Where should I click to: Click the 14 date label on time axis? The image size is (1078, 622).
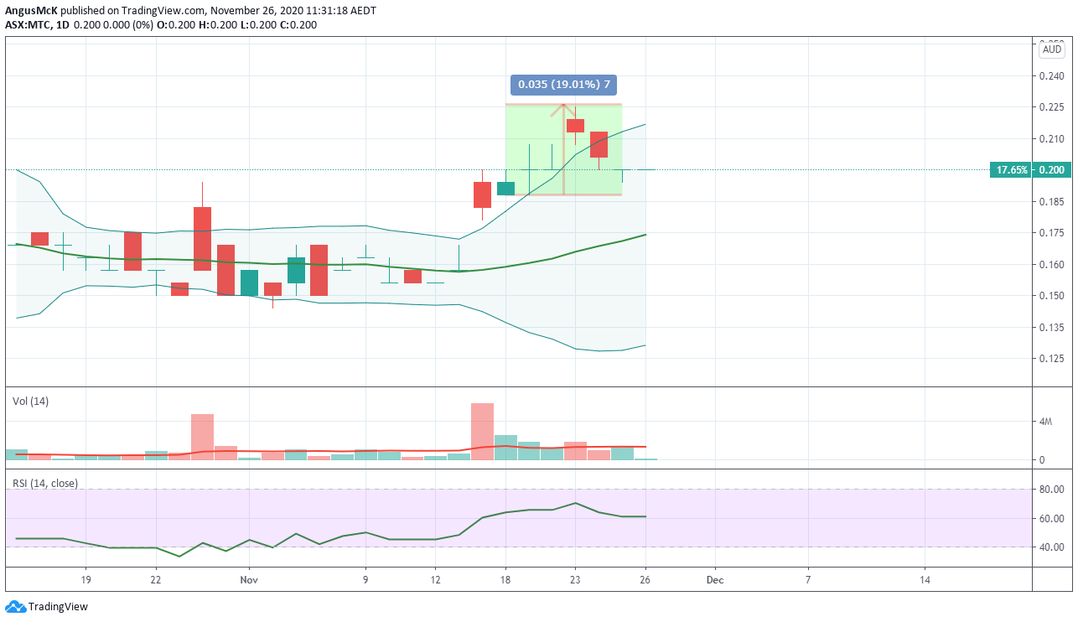click(924, 579)
